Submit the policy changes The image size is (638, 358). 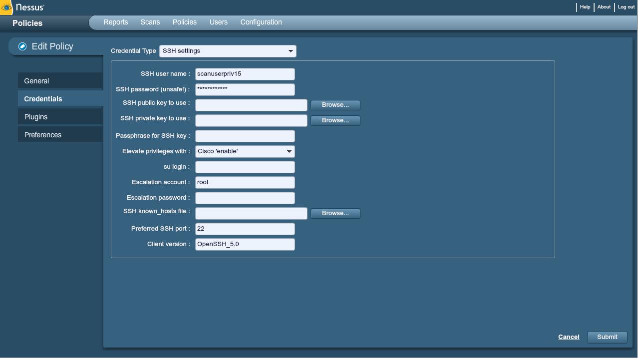607,337
